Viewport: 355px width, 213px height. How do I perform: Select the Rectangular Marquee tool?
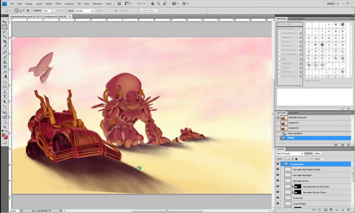(4, 27)
